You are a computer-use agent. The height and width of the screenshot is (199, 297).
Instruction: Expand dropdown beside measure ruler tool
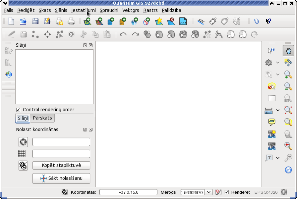[x=278, y=110]
